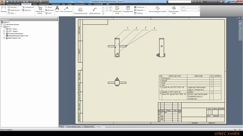Run Автонумерация позиций auto balloon
243x136 pixels.
pyautogui.click(x=158, y=9)
